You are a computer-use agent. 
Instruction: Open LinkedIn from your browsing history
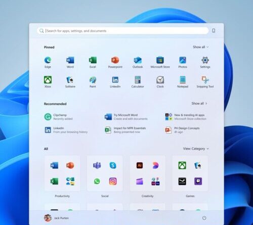pos(66,130)
